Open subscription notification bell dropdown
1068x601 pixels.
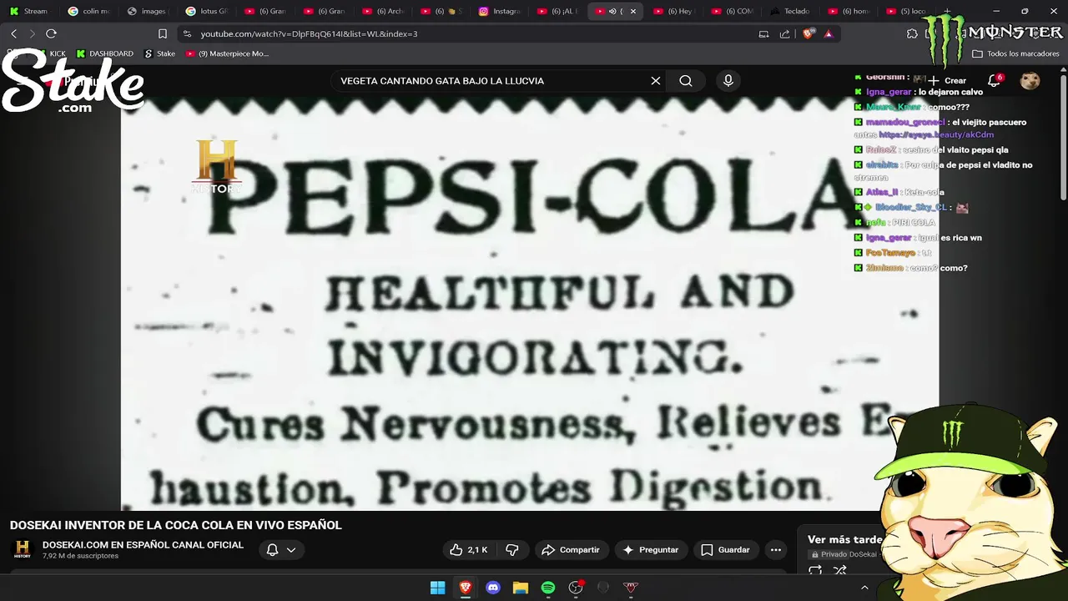280,549
